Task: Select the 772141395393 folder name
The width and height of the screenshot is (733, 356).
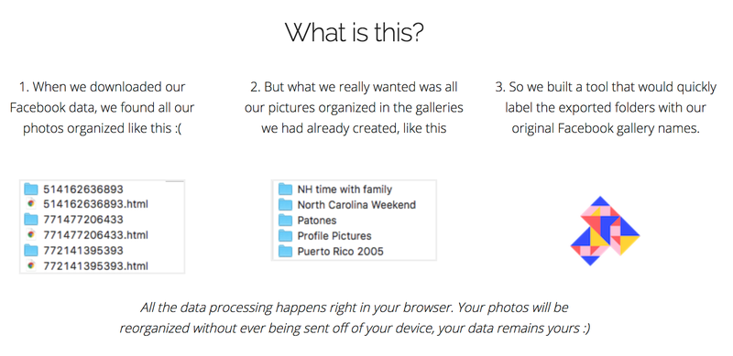Action: click(x=83, y=251)
